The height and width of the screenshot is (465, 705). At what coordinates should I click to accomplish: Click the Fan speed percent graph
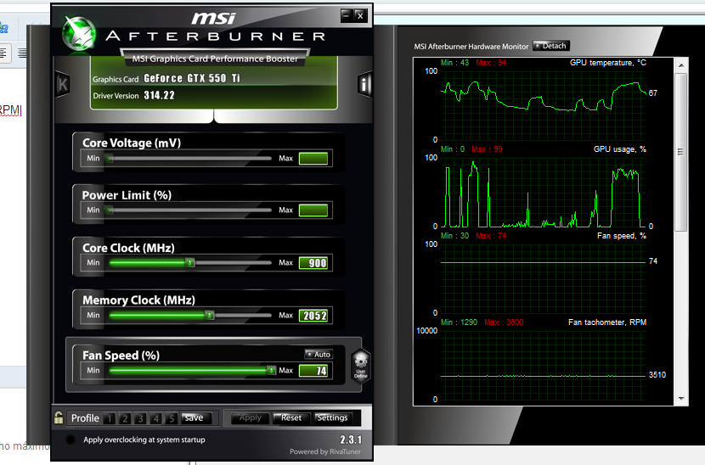pyautogui.click(x=543, y=278)
